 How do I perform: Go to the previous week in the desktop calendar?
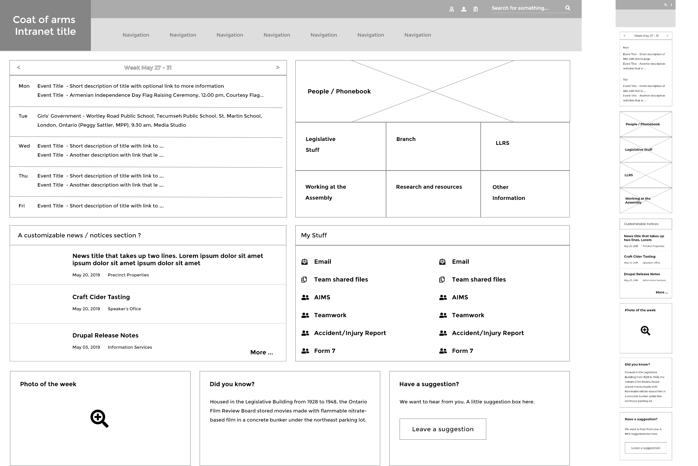[x=18, y=67]
